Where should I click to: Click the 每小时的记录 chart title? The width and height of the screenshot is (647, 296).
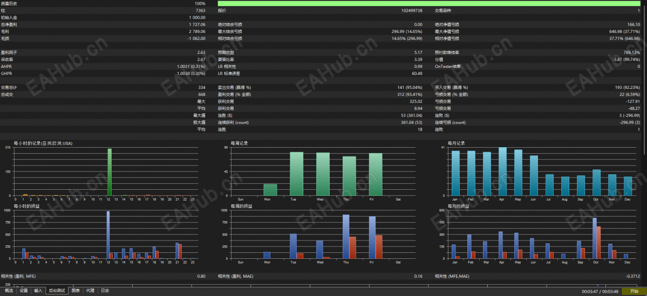(43, 143)
